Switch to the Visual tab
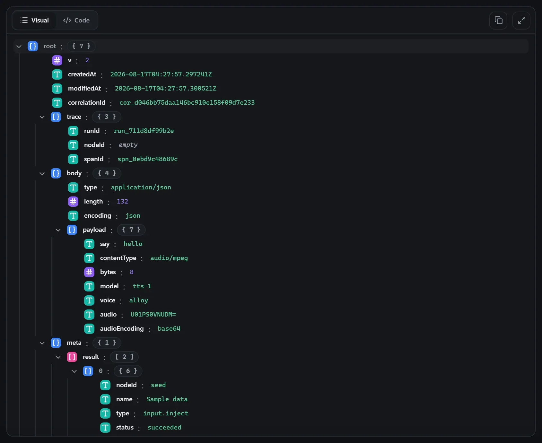 [x=34, y=21]
